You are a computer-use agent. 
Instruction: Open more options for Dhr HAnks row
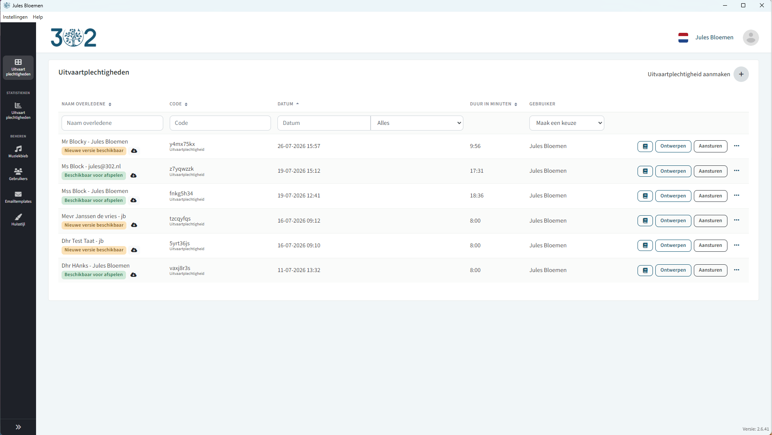coord(737,270)
